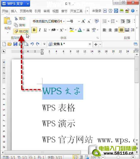Viewport: 140px width, 159px height.
Task: Toggle Italic formatting
Action: (40, 30)
